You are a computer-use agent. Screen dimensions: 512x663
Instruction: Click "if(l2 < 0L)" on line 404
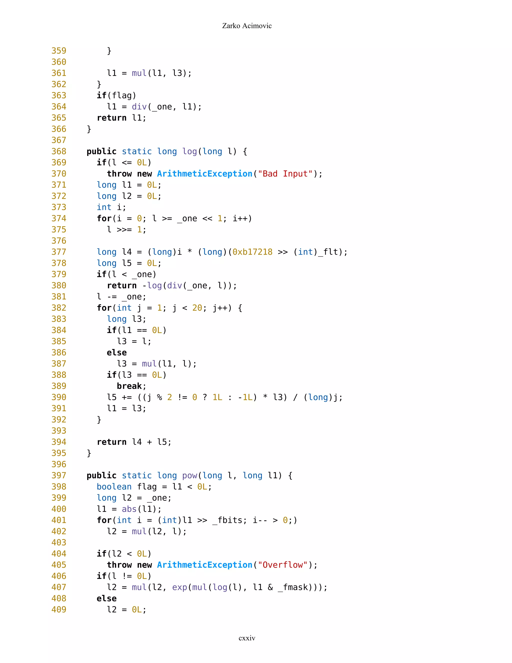[124, 554]
